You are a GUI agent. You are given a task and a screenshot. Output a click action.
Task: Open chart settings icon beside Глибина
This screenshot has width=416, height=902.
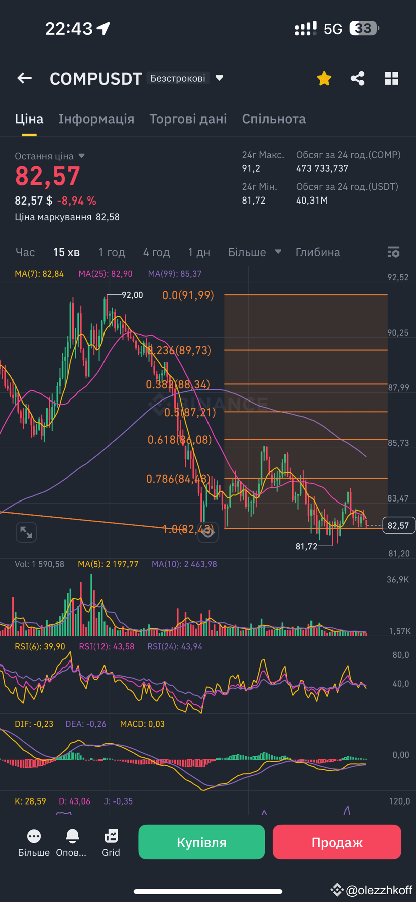[x=393, y=252]
